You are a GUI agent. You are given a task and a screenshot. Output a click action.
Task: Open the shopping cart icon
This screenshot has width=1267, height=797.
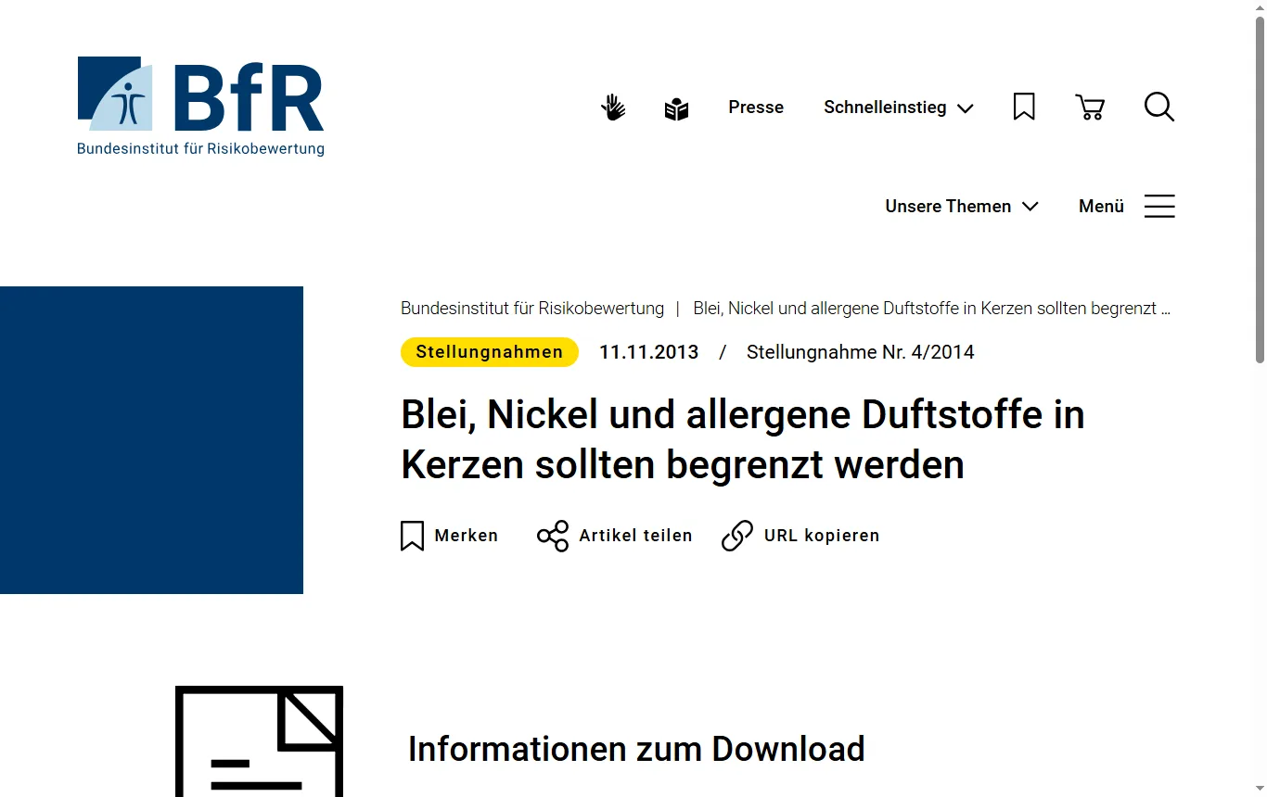1090,108
